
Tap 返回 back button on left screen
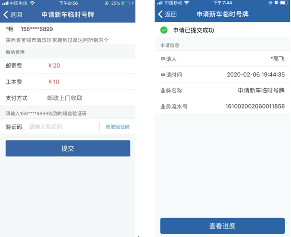[12, 14]
